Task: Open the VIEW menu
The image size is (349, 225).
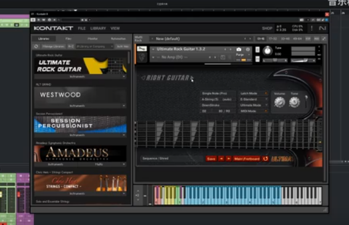Action: pos(115,28)
